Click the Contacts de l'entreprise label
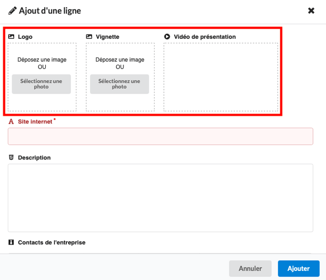This screenshot has width=326, height=280. [52, 242]
